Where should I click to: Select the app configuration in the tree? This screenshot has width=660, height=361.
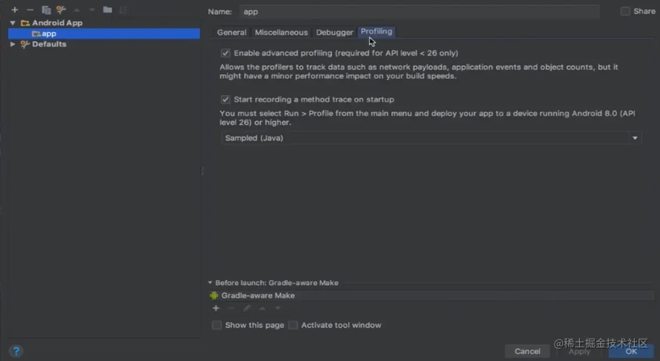[x=104, y=34]
